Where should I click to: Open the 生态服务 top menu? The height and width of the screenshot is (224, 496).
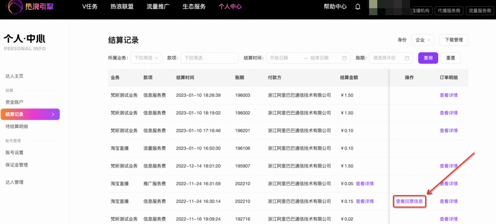(x=194, y=7)
